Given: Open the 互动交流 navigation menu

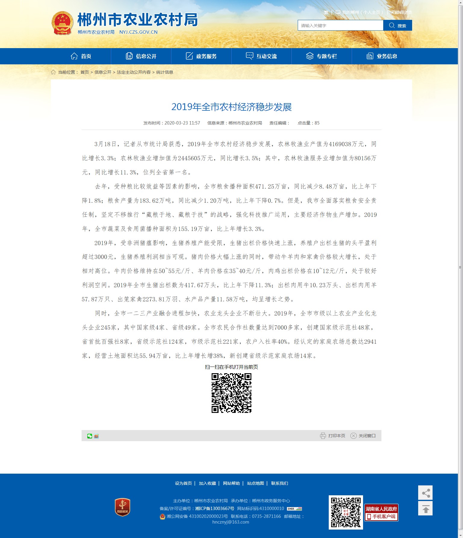Looking at the screenshot, I should pos(261,56).
